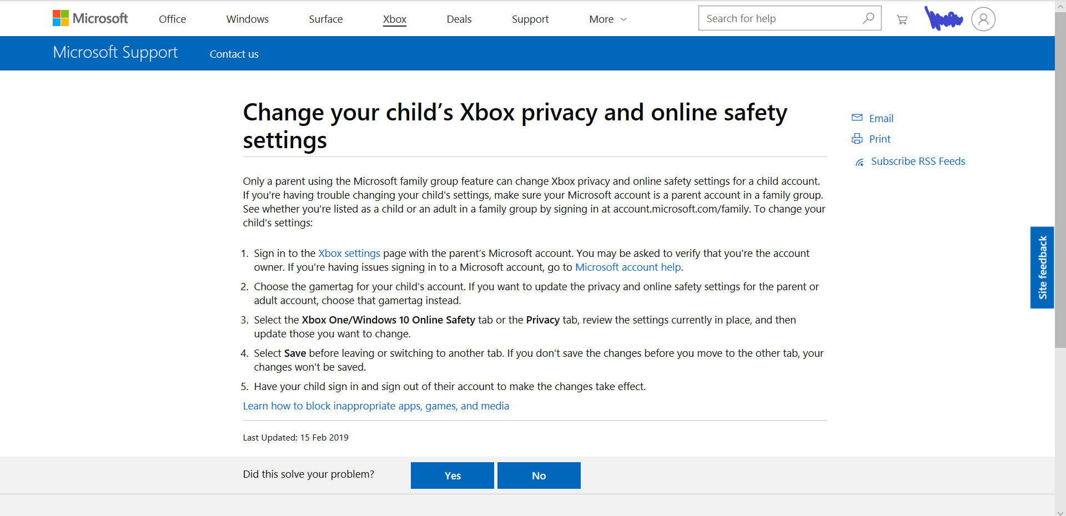Open the Windows menu item

coord(247,19)
